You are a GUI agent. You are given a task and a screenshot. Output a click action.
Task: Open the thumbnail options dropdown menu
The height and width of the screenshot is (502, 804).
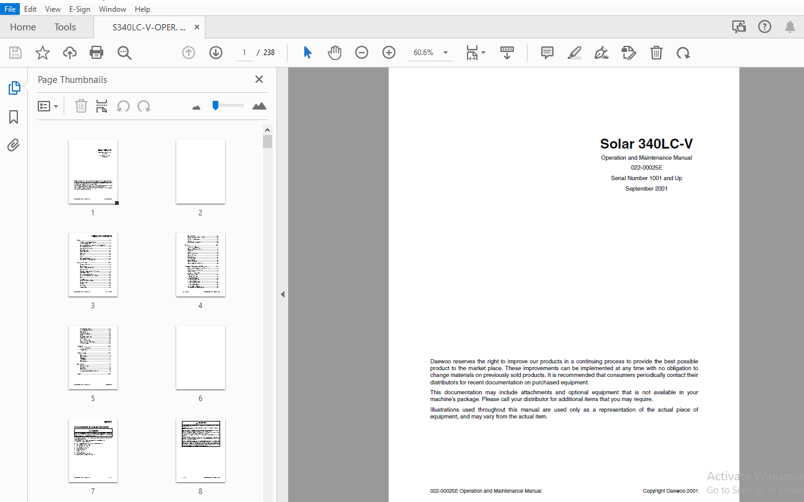48,106
